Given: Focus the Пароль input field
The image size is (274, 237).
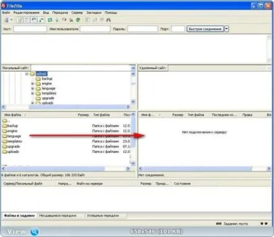Looking at the screenshot, I should tap(143, 29).
